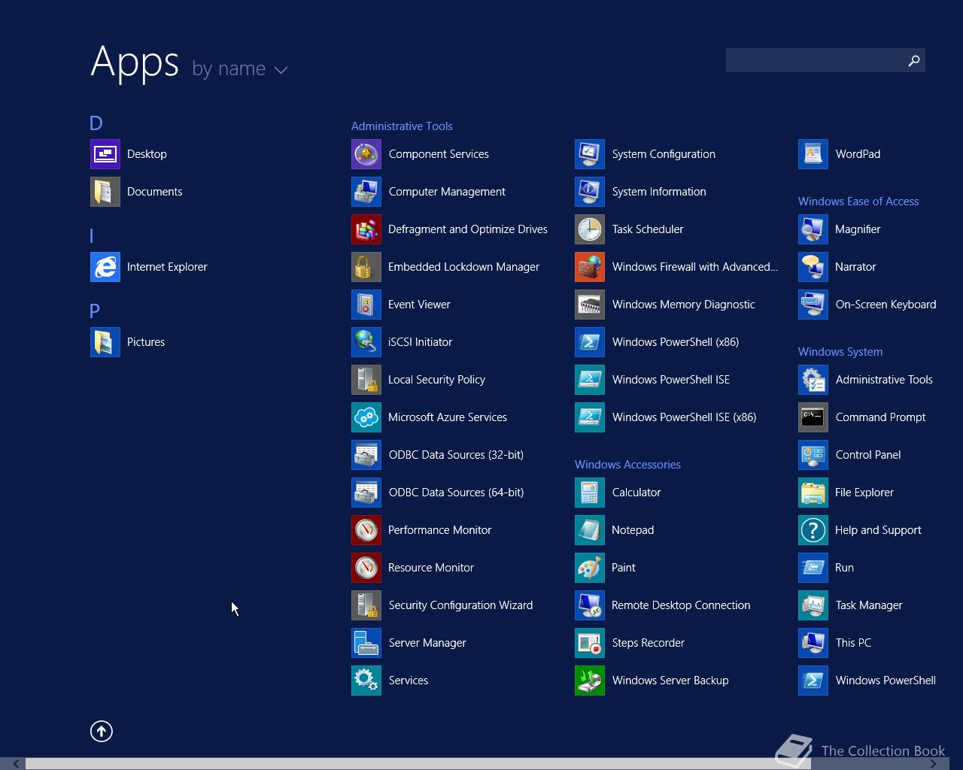Launch Performance Monitor icon
The image size is (963, 770).
coord(366,530)
